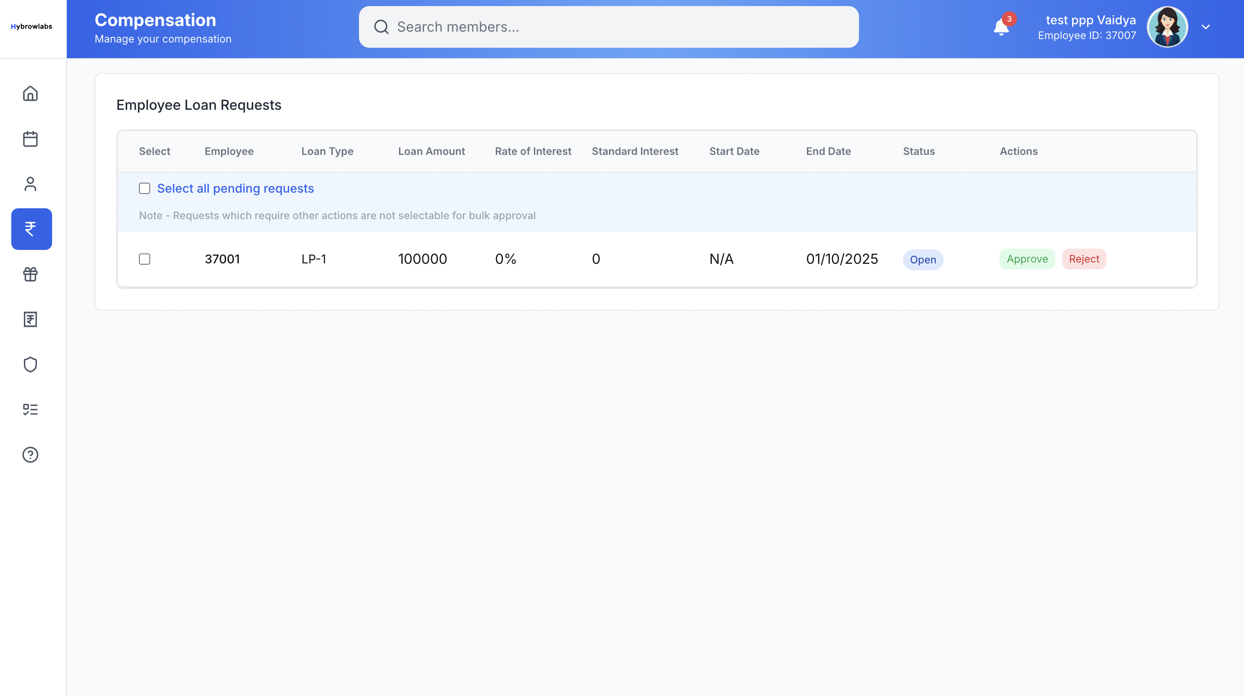
Task: Check the Select all pending requests box
Action: (145, 188)
